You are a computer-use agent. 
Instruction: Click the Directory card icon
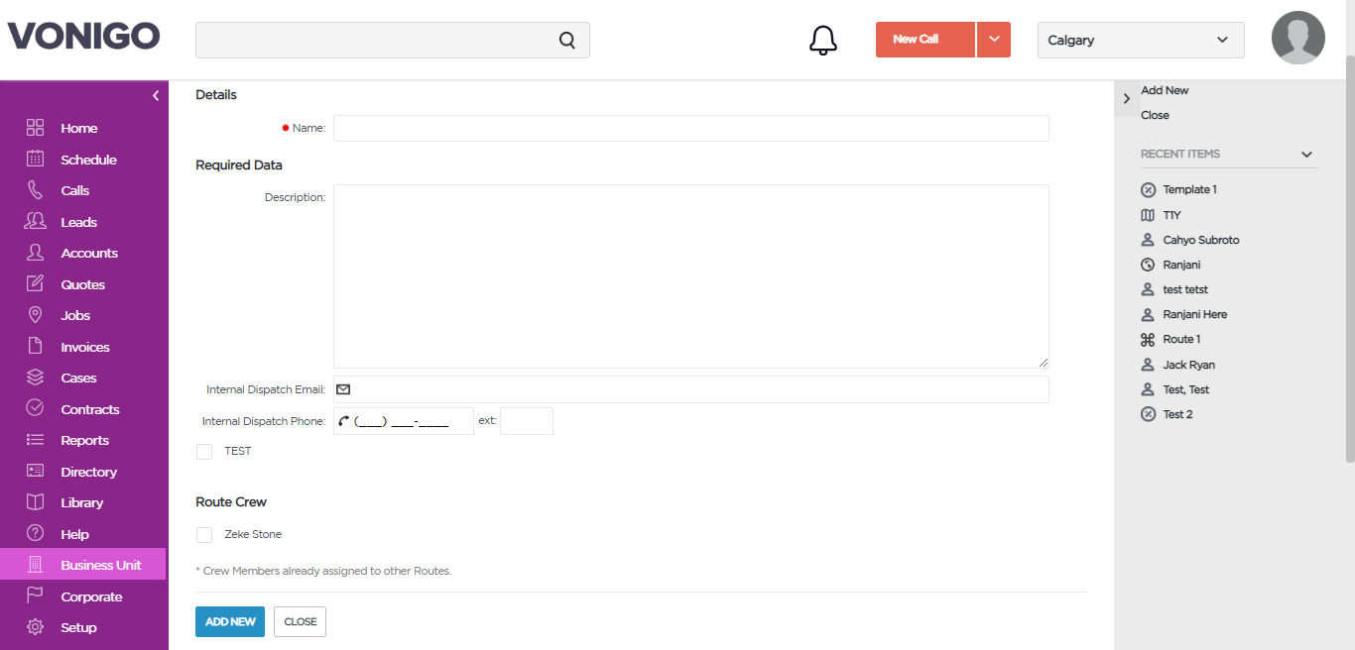click(x=35, y=471)
